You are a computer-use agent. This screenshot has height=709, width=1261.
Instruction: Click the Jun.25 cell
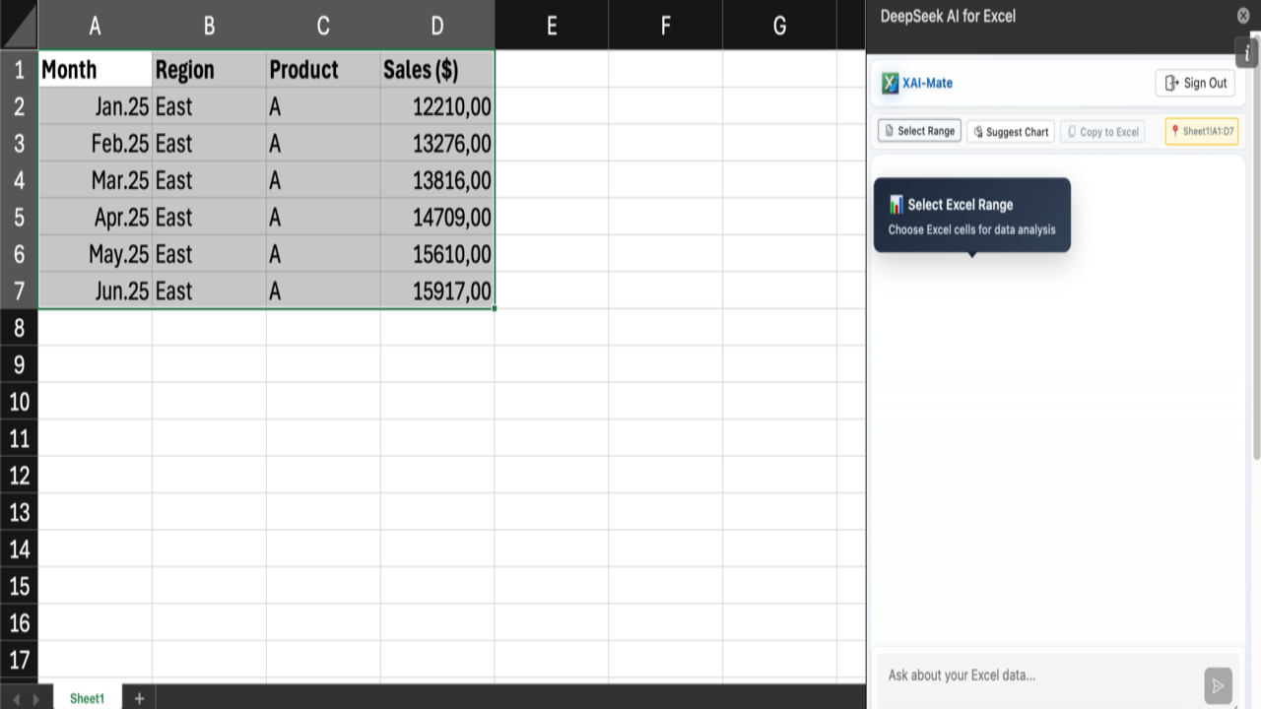tap(95, 290)
